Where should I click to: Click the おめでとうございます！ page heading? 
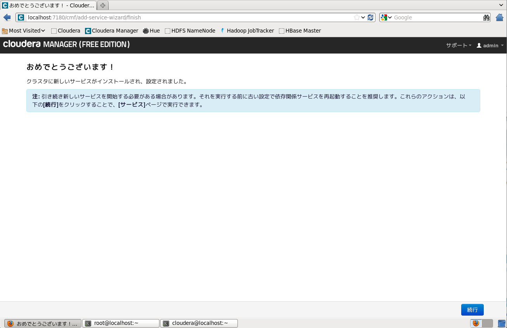pyautogui.click(x=71, y=67)
